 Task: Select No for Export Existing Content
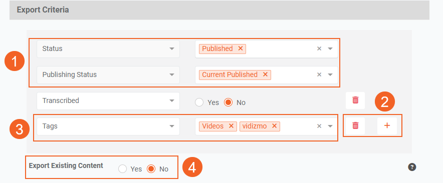pyautogui.click(x=151, y=169)
